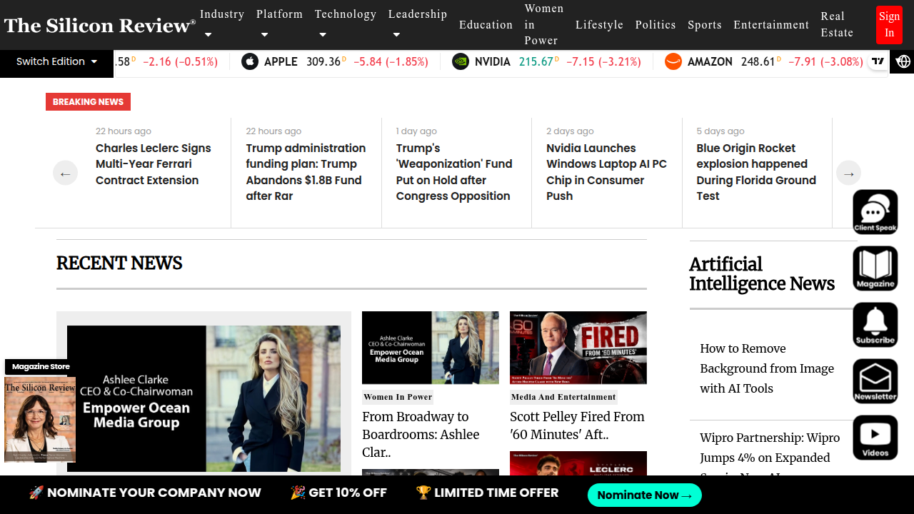Open the Switch Edition dropdown
The width and height of the screenshot is (914, 514).
coord(57,62)
